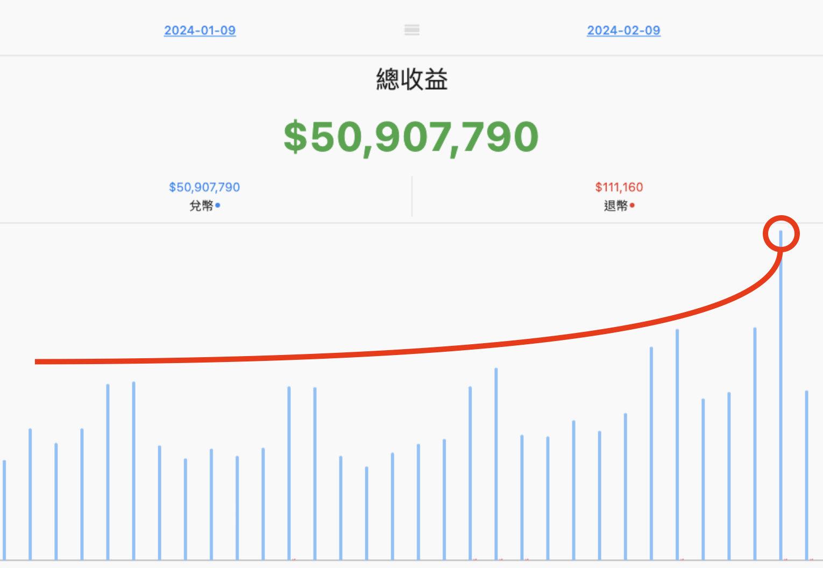
Task: Click the red $111,160 退幣 value
Action: (x=619, y=187)
